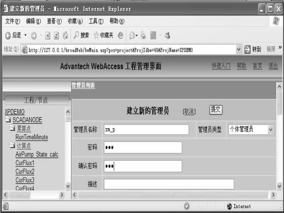The image size is (284, 213).
Task: Click the Forward navigation icon
Action: (34, 35)
